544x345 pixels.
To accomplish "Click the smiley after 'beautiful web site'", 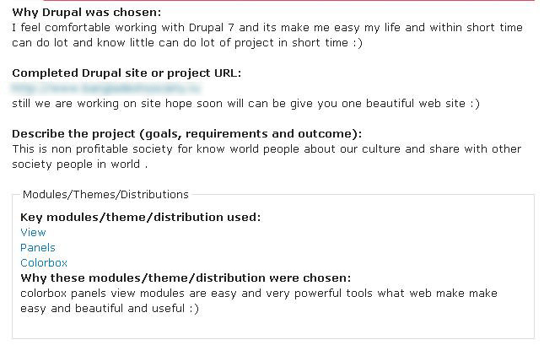I will click(x=475, y=104).
